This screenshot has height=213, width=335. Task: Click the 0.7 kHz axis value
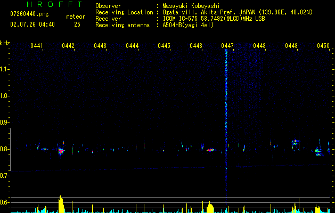click(5, 176)
